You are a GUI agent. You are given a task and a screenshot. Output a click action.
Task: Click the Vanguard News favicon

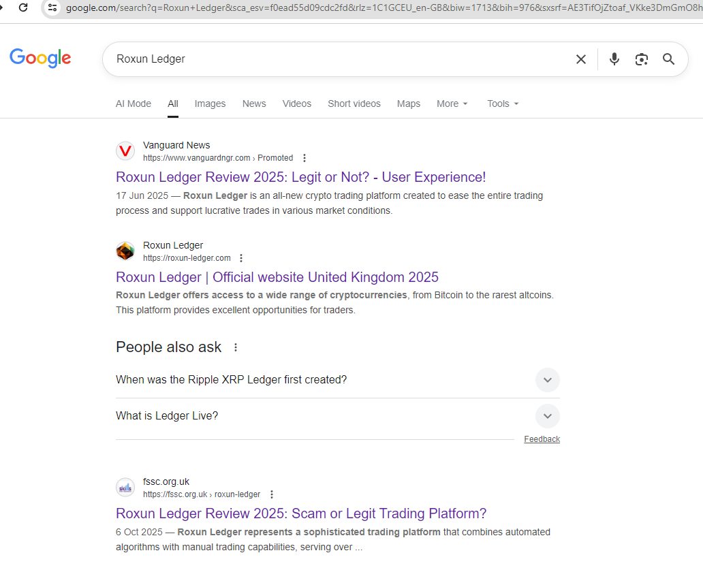[125, 151]
